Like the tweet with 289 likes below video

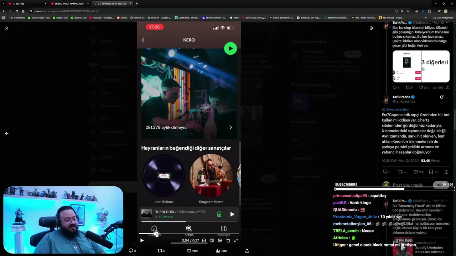(192, 251)
